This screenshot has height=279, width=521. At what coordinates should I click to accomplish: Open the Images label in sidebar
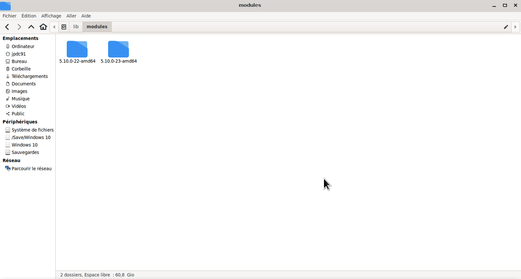(x=20, y=91)
